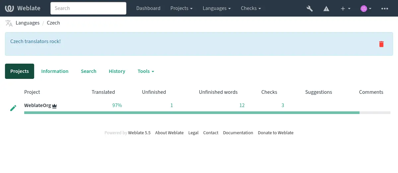Screen dimensions: 398x173
Task: Open Contact footer link
Action: click(211, 133)
